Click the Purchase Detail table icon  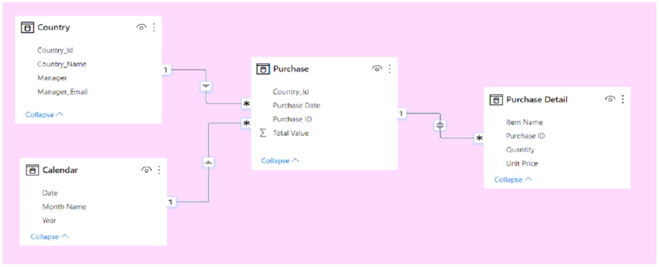pos(496,99)
